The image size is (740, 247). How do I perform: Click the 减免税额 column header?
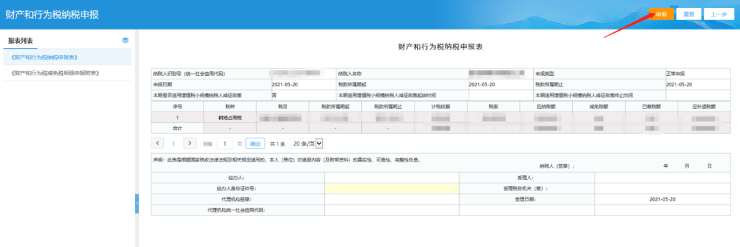pyautogui.click(x=598, y=107)
